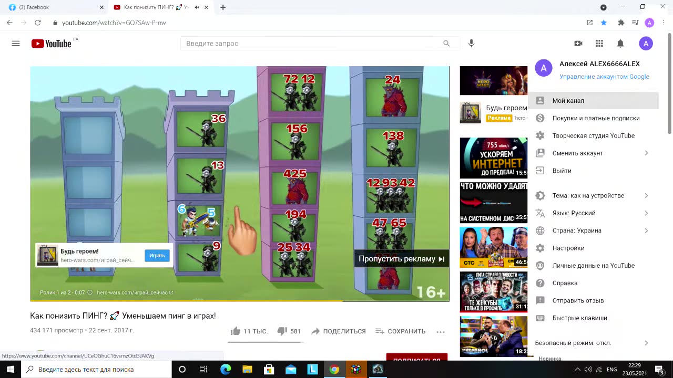Bookmark page with star icon
Screen dimensions: 673x378
(x=604, y=23)
